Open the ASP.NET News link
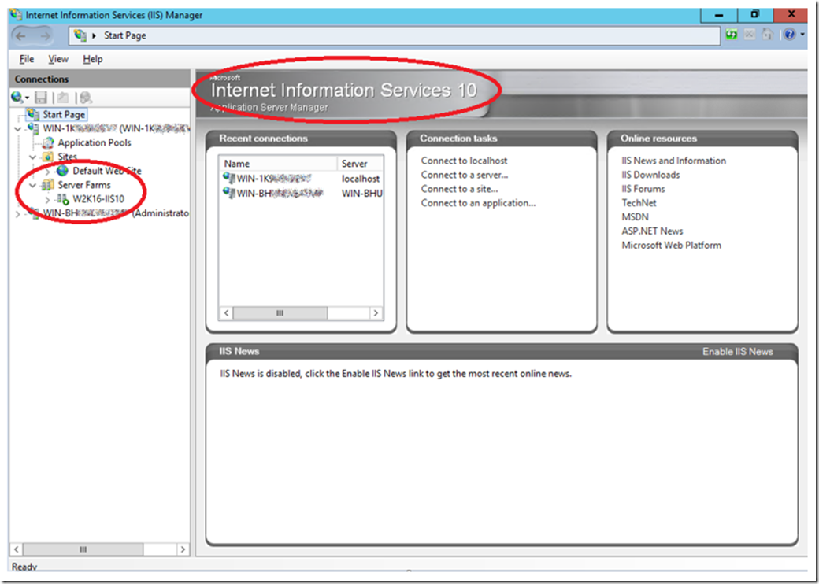Image resolution: width=819 pixels, height=584 pixels. [652, 231]
